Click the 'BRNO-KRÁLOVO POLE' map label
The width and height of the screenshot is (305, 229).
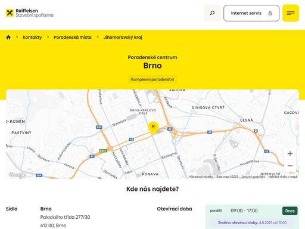click(143, 112)
